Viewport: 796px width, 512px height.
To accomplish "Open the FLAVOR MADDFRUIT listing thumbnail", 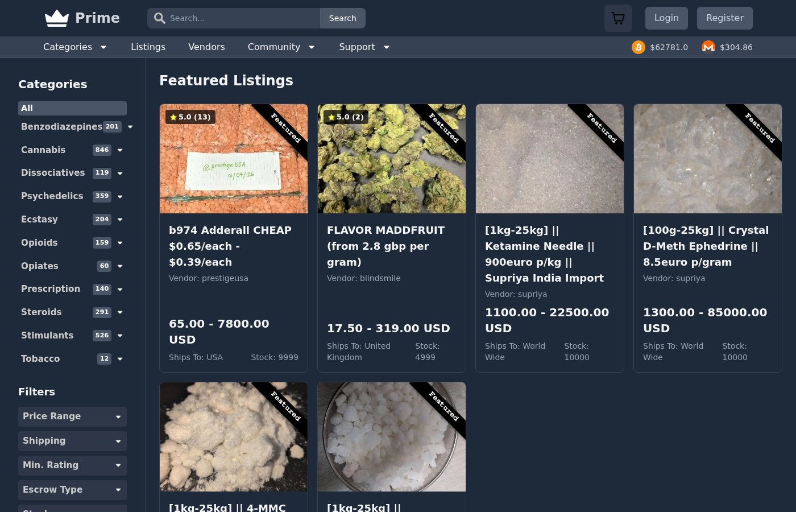I will tap(392, 159).
